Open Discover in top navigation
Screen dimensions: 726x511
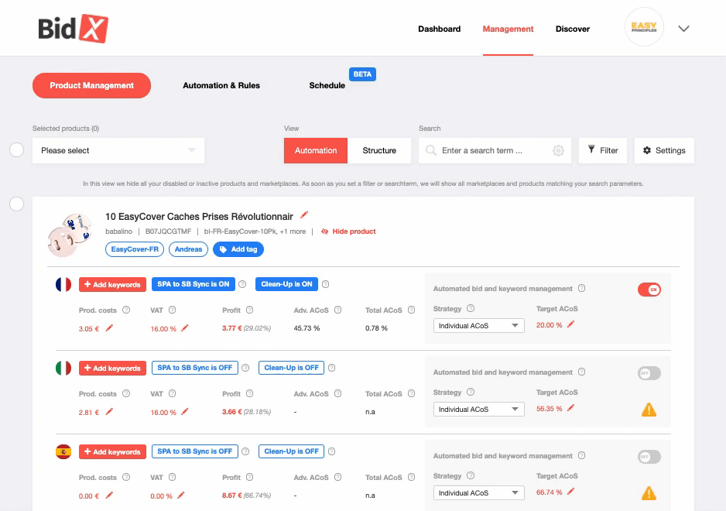(x=572, y=29)
